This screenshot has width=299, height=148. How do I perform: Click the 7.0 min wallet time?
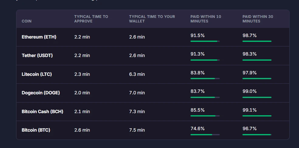pyautogui.click(x=137, y=92)
